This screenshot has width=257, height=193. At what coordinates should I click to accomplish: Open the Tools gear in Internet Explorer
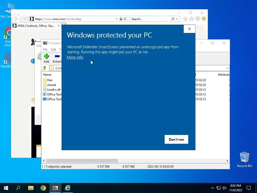(198, 19)
